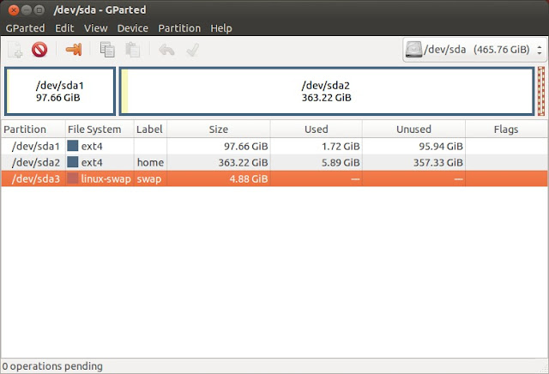The height and width of the screenshot is (374, 549).
Task: Click the hard disk icon in device selector
Action: click(x=413, y=50)
